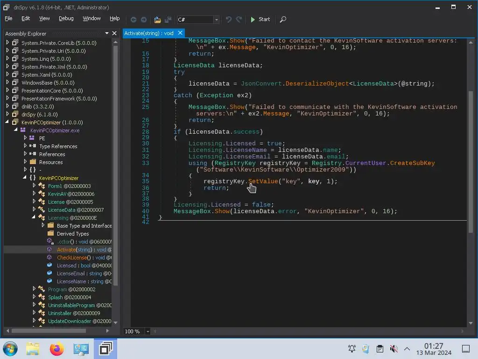Select the References tree item
The width and height of the screenshot is (478, 359).
point(52,154)
